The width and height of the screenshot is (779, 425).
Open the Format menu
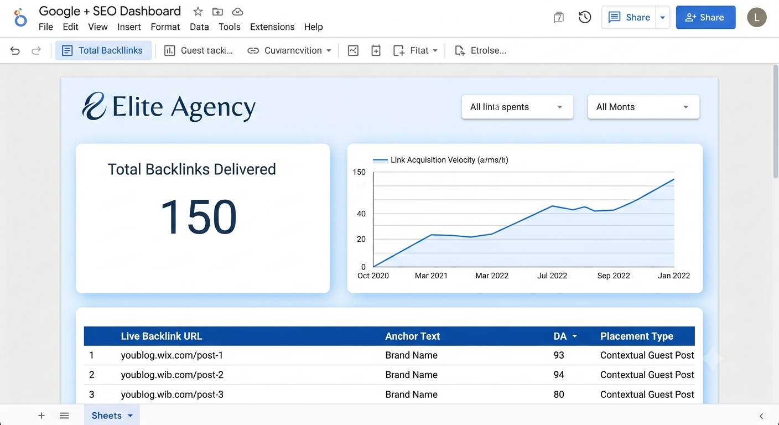165,27
